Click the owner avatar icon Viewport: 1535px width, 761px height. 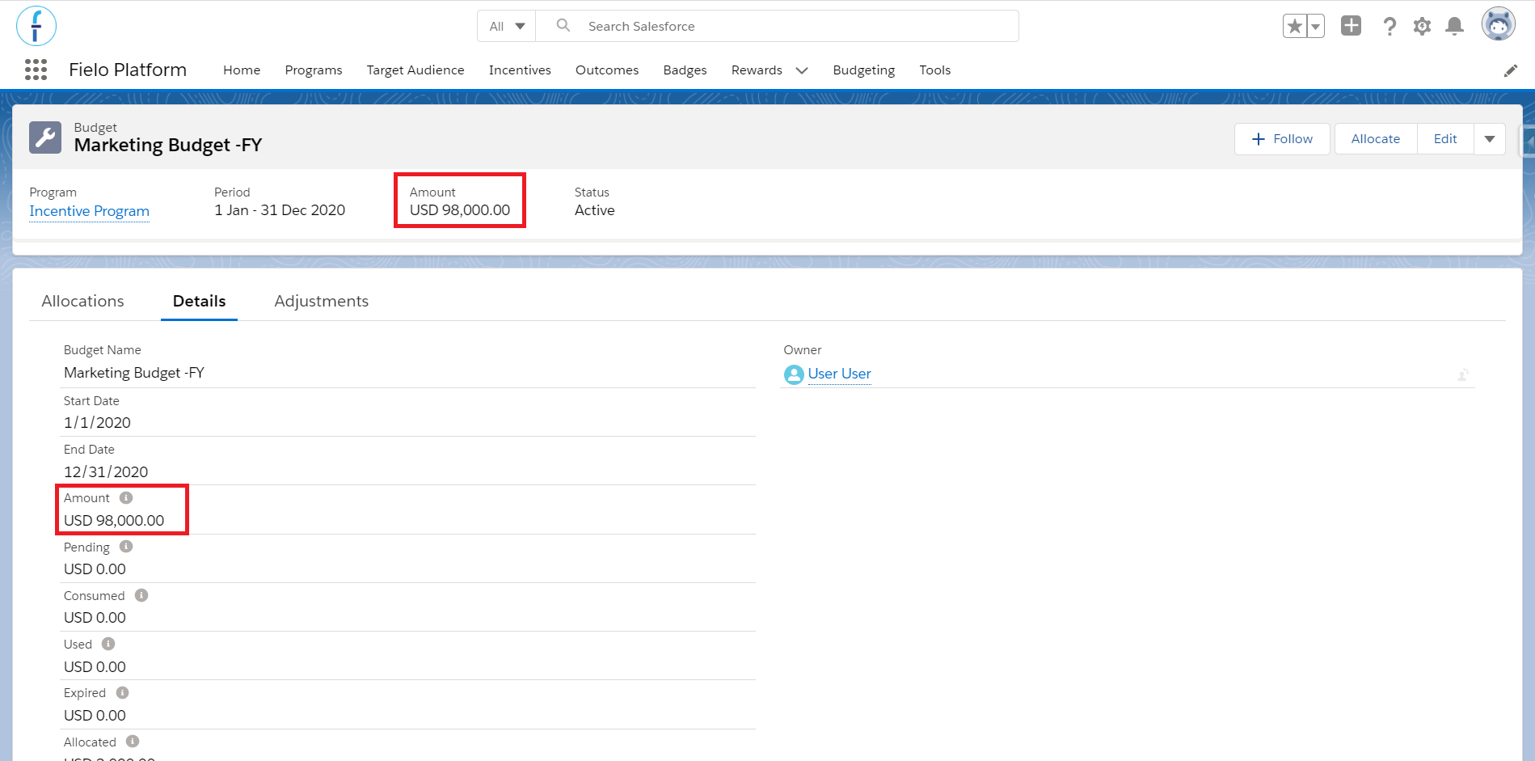point(794,374)
